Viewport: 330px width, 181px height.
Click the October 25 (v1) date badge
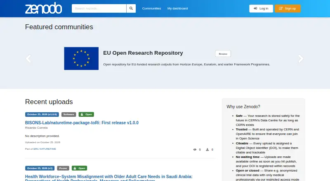[x=40, y=168]
